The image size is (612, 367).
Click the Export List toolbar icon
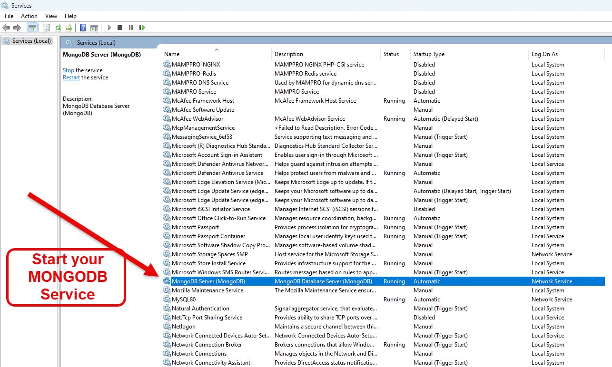coord(69,28)
